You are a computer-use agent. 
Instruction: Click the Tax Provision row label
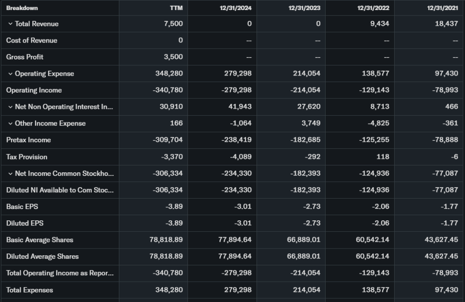coord(27,157)
